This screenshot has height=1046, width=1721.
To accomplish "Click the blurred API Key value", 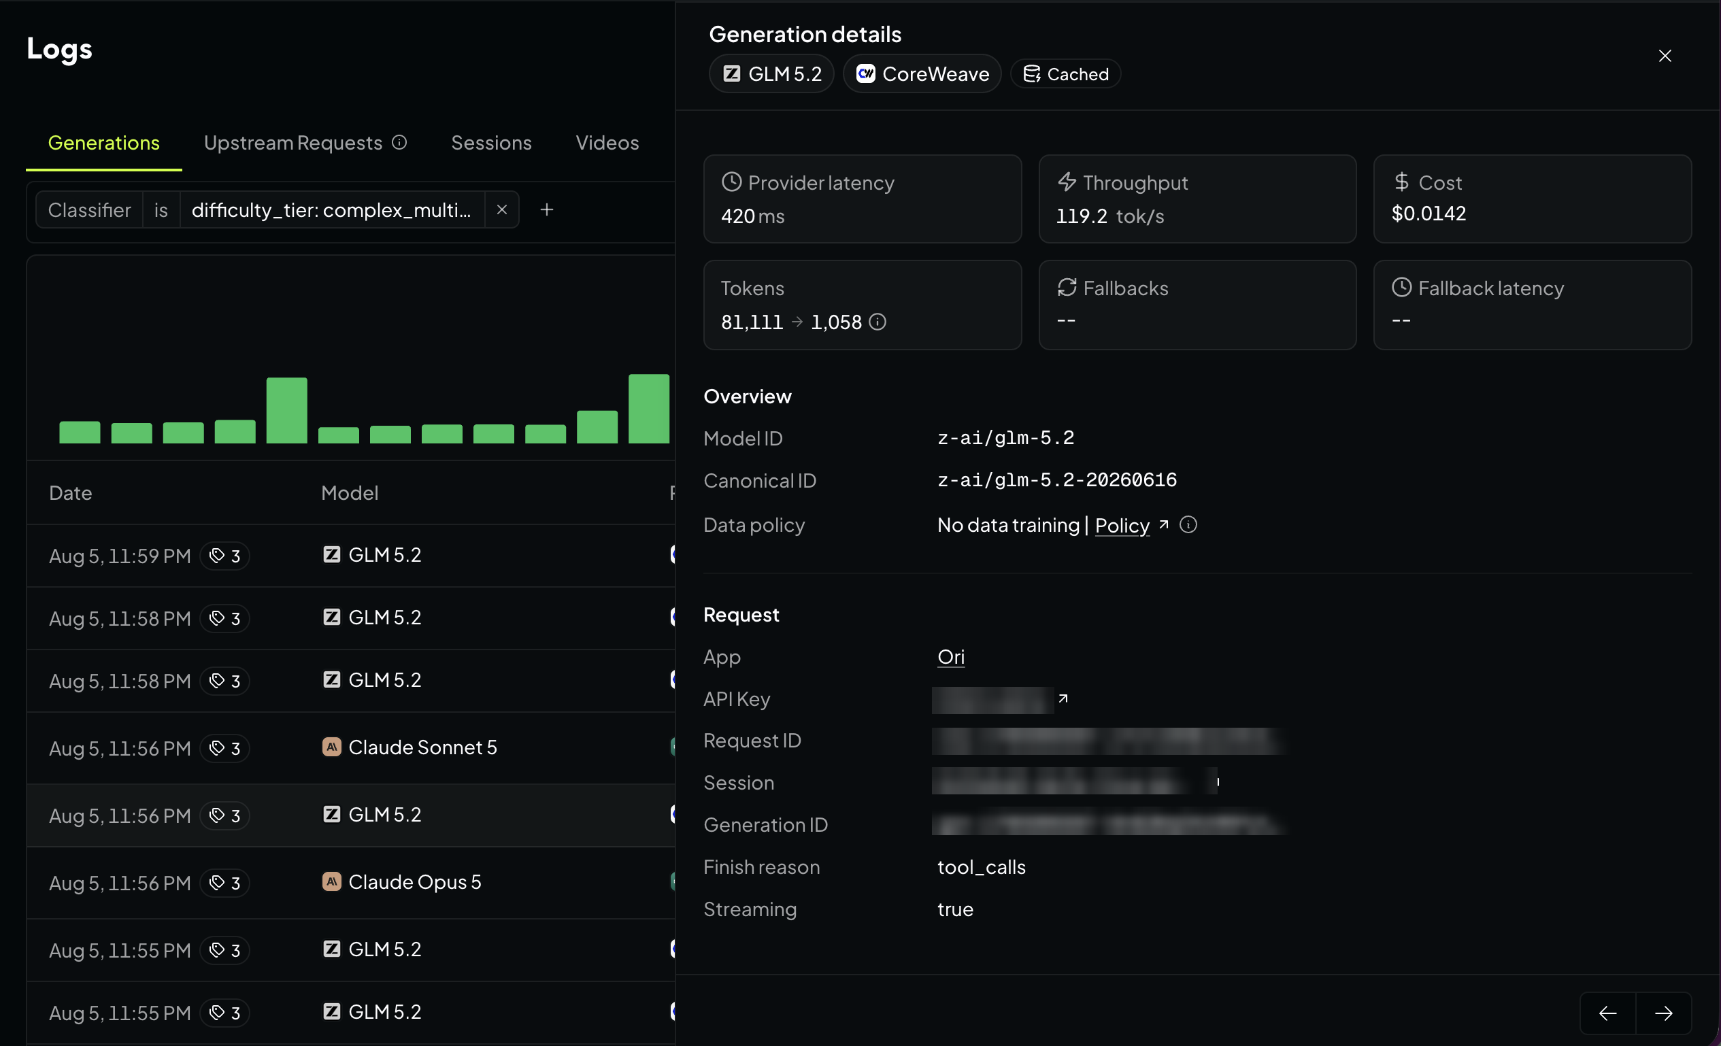I will (992, 700).
